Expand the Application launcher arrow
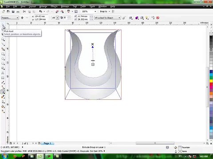 [x=72, y=11]
